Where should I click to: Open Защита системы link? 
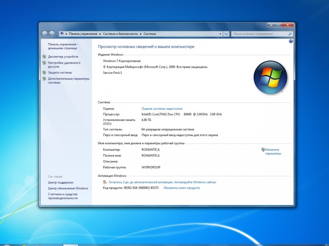point(60,73)
